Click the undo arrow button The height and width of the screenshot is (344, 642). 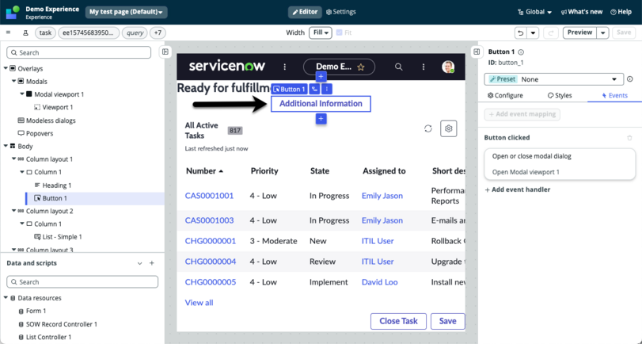[x=520, y=32]
